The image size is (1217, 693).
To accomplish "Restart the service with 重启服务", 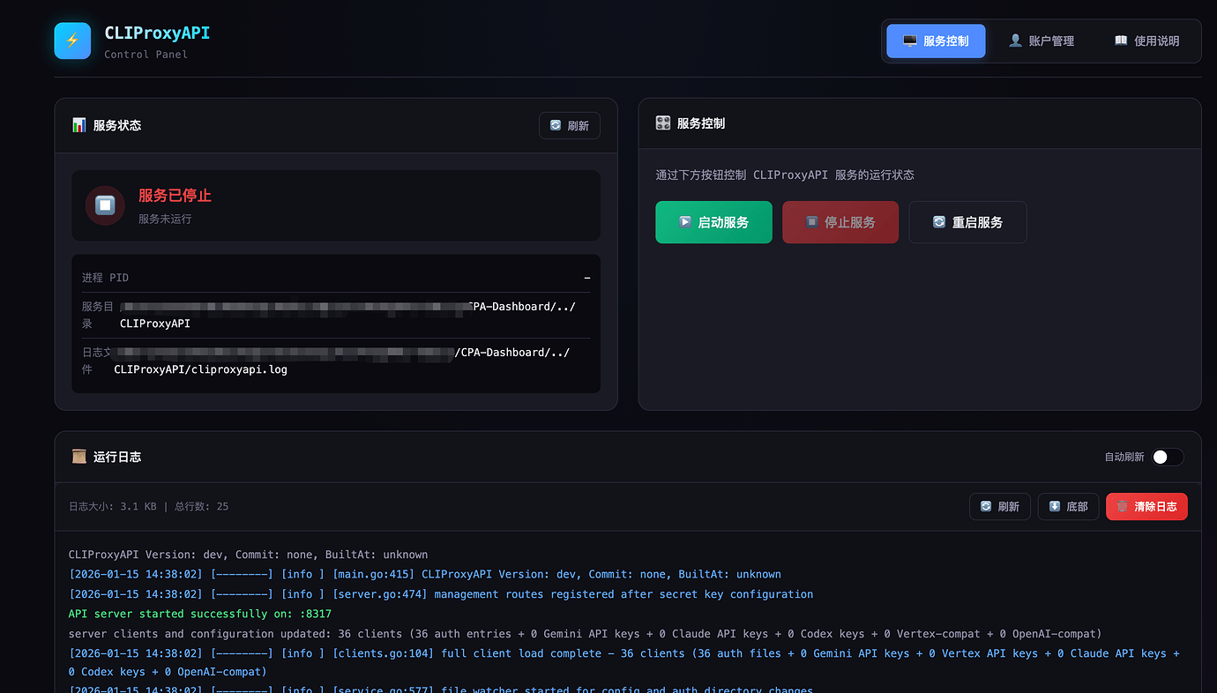I will click(967, 222).
